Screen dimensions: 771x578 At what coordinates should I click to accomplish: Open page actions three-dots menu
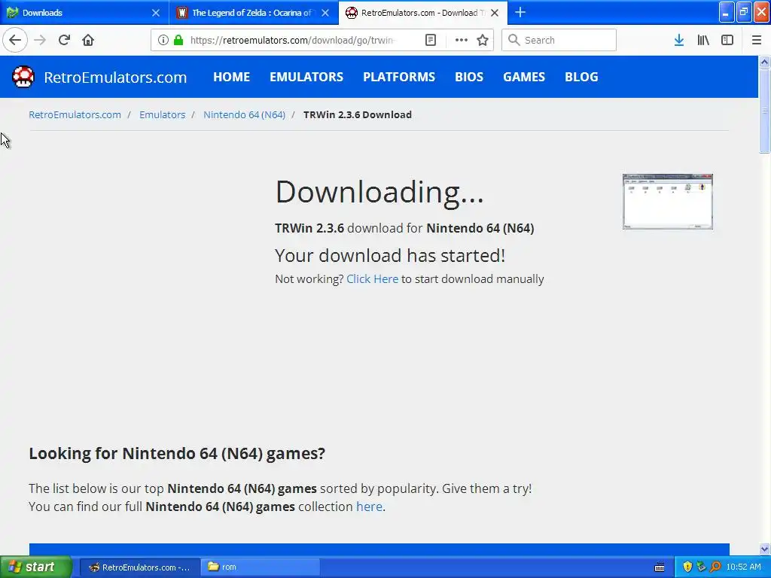click(462, 41)
